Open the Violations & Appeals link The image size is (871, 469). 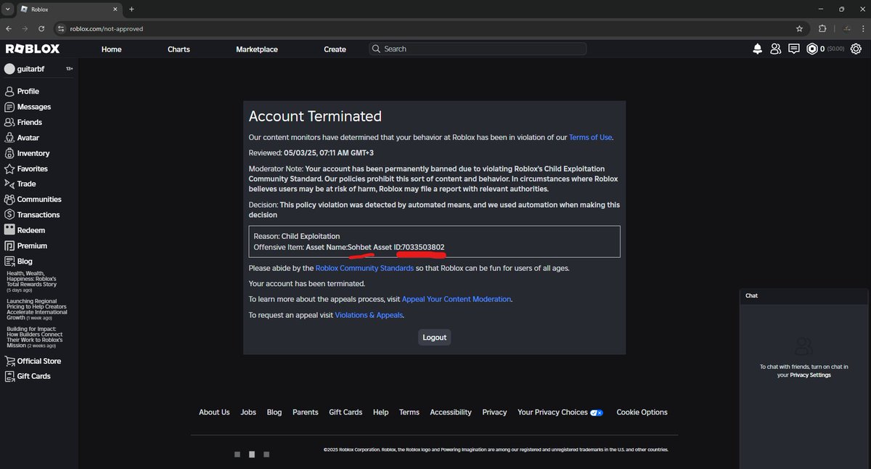[x=369, y=315]
